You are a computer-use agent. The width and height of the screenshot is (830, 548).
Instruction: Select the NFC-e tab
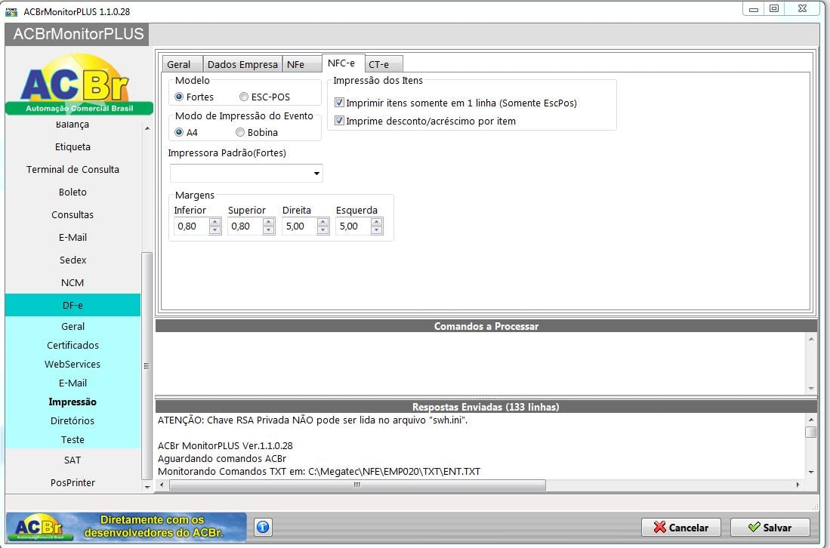click(x=343, y=63)
